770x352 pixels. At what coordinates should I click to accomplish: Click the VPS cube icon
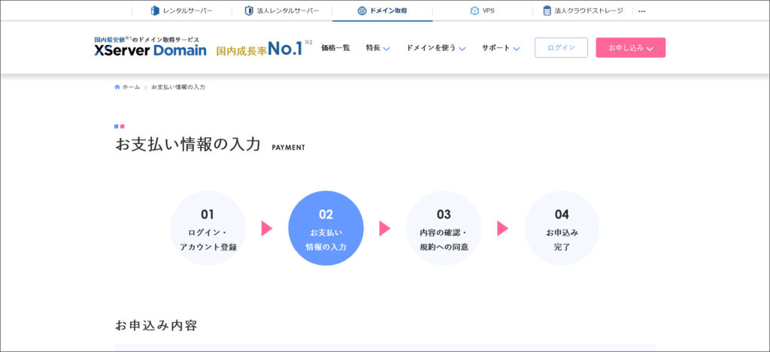coord(474,11)
